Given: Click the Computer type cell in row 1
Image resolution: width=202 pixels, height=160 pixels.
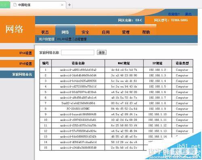Looking at the screenshot, I should click(x=182, y=70).
